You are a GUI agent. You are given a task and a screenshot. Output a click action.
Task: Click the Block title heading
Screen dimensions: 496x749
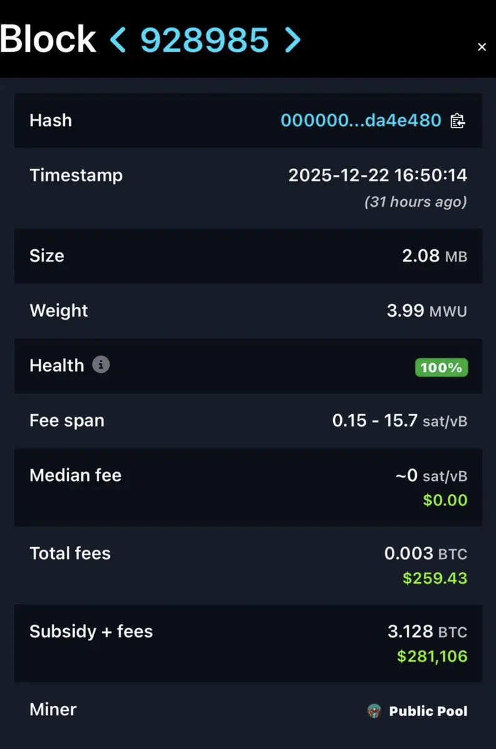tap(47, 39)
